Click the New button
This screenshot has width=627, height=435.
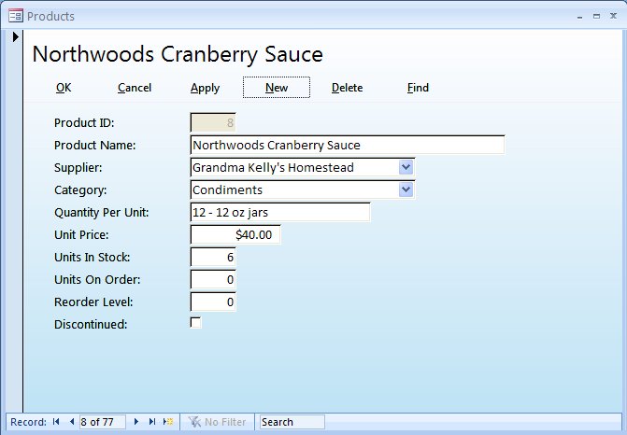click(277, 88)
